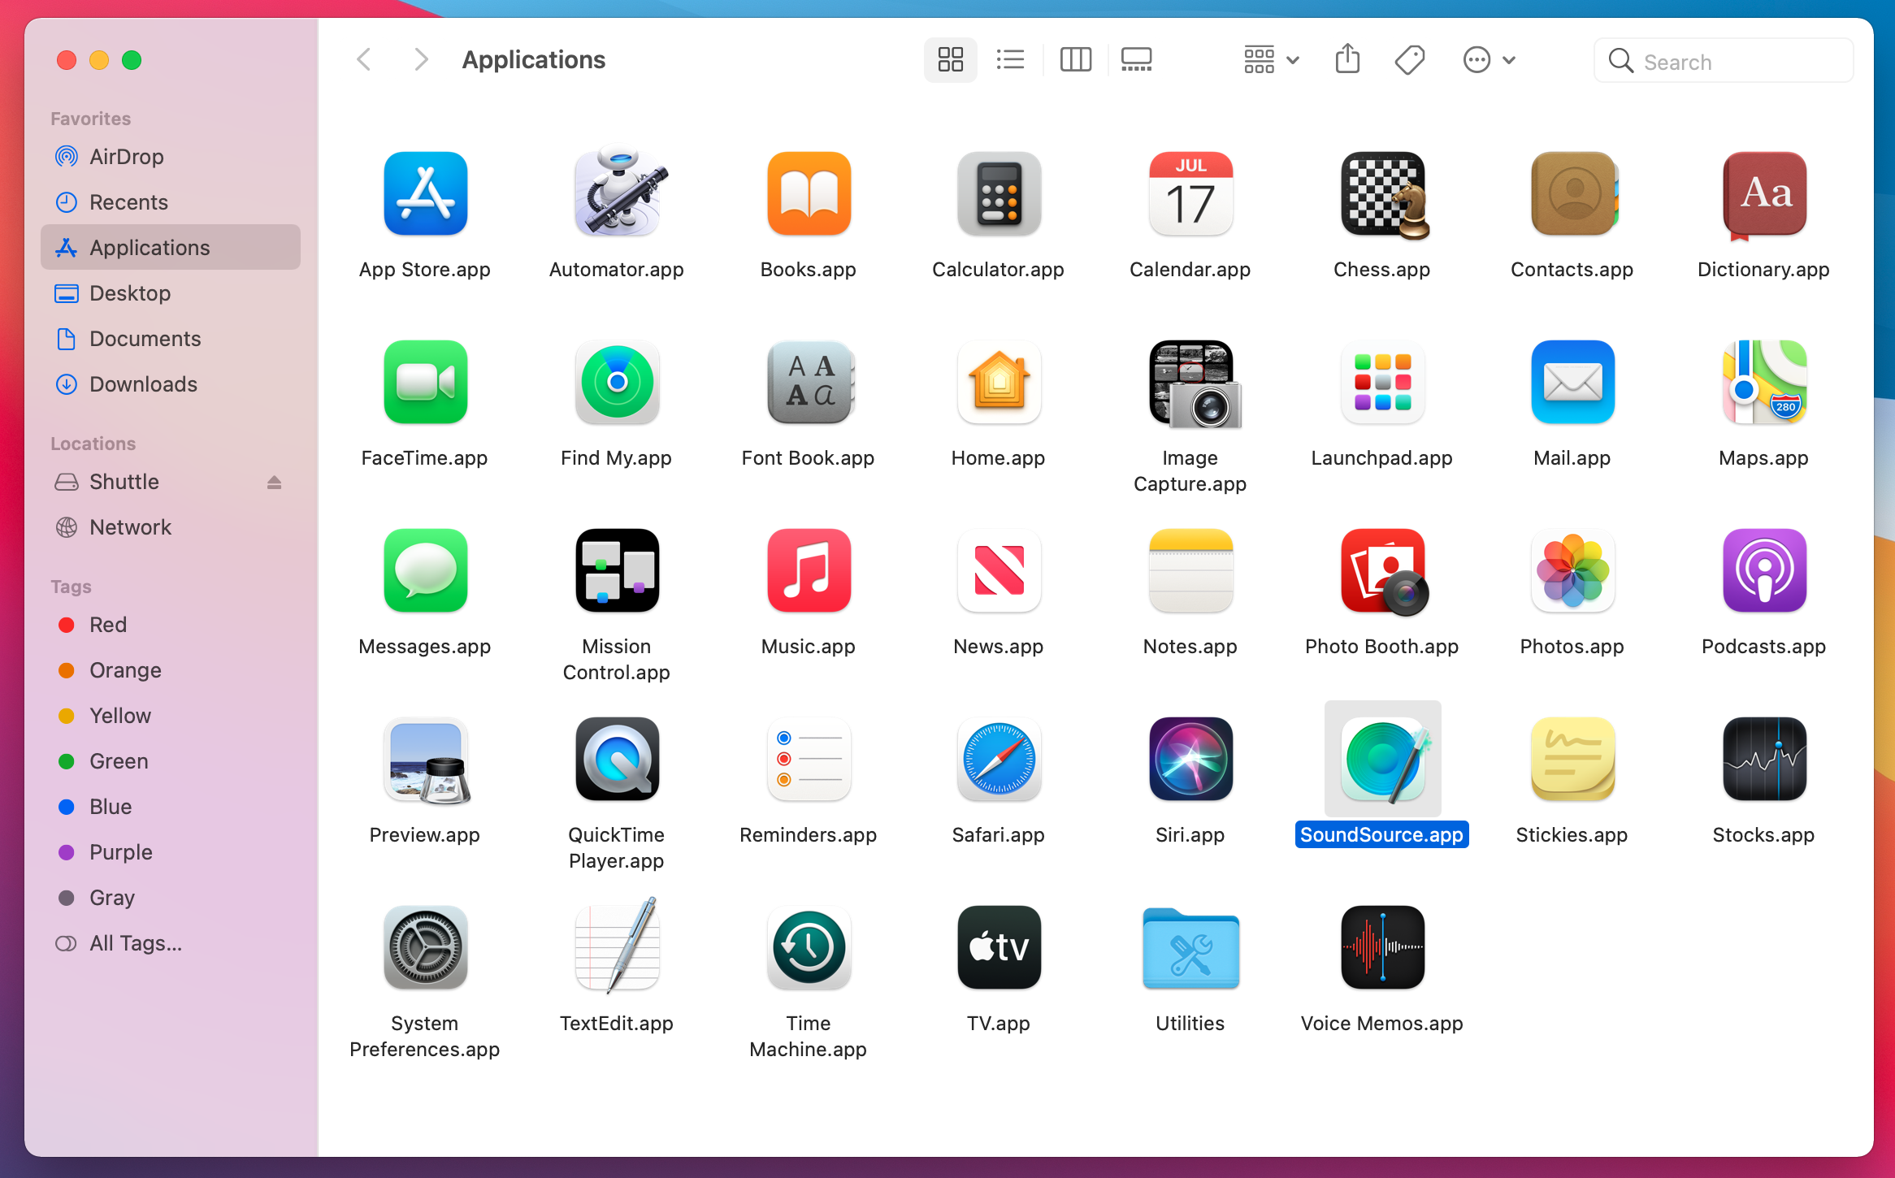Screen dimensions: 1895x1178
Task: Open Network in the sidebar
Action: [x=171, y=527]
